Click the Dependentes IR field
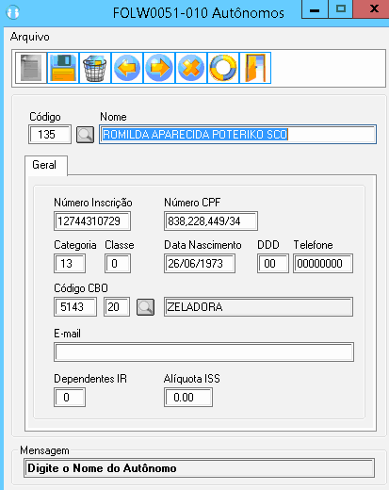Screen dimensions: 389x490 click(70, 398)
